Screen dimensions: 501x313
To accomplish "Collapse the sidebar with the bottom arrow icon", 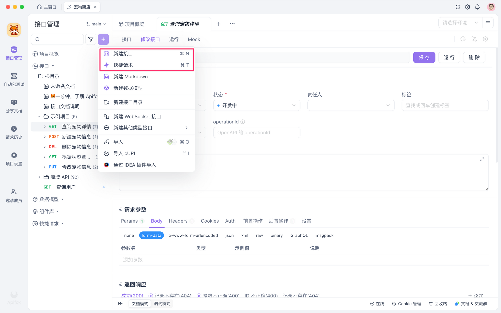I will coord(120,304).
